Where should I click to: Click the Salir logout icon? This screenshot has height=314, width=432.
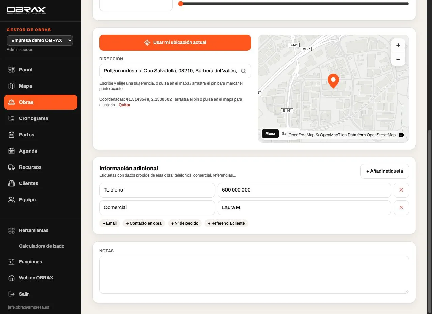pos(12,294)
